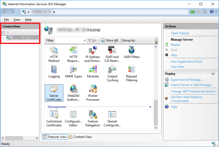Open the Go button dropdown arrow
Image resolution: width=219 pixels, height=147 pixels.
[x=99, y=40]
